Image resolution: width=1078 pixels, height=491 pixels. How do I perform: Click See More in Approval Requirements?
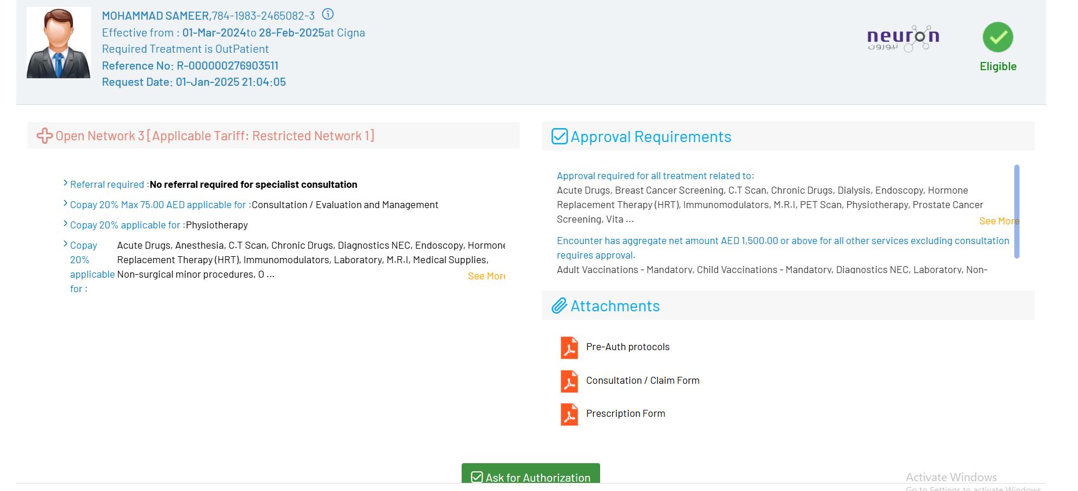[x=997, y=221]
